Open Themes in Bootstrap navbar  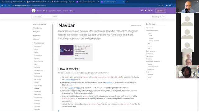(66, 11)
